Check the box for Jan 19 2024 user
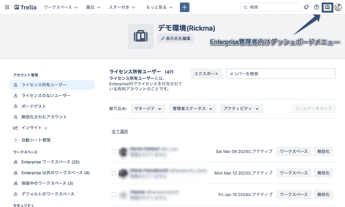 (x=114, y=195)
